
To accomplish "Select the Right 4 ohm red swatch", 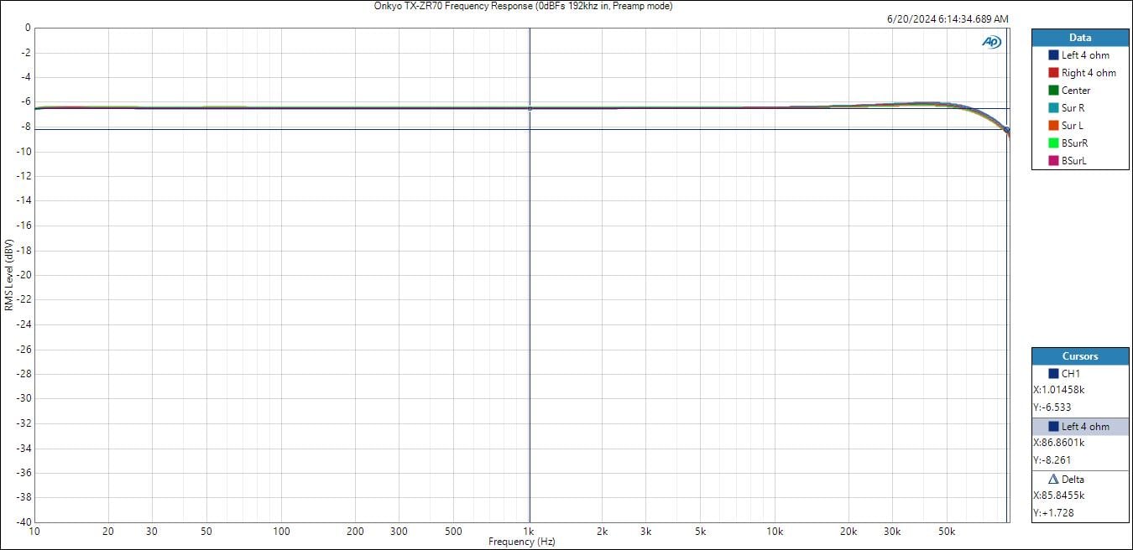I will click(1053, 73).
